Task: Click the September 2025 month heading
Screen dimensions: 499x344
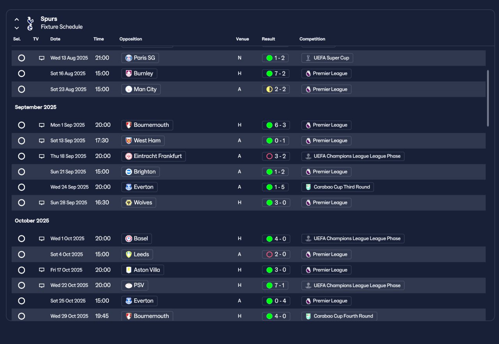Action: [x=35, y=107]
